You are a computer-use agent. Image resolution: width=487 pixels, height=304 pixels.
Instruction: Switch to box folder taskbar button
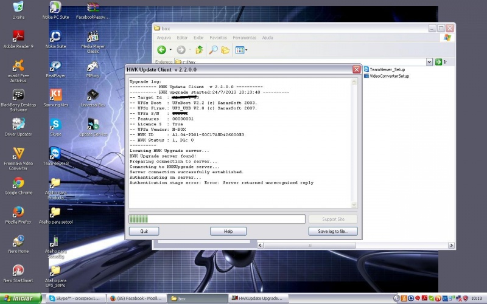point(197,299)
